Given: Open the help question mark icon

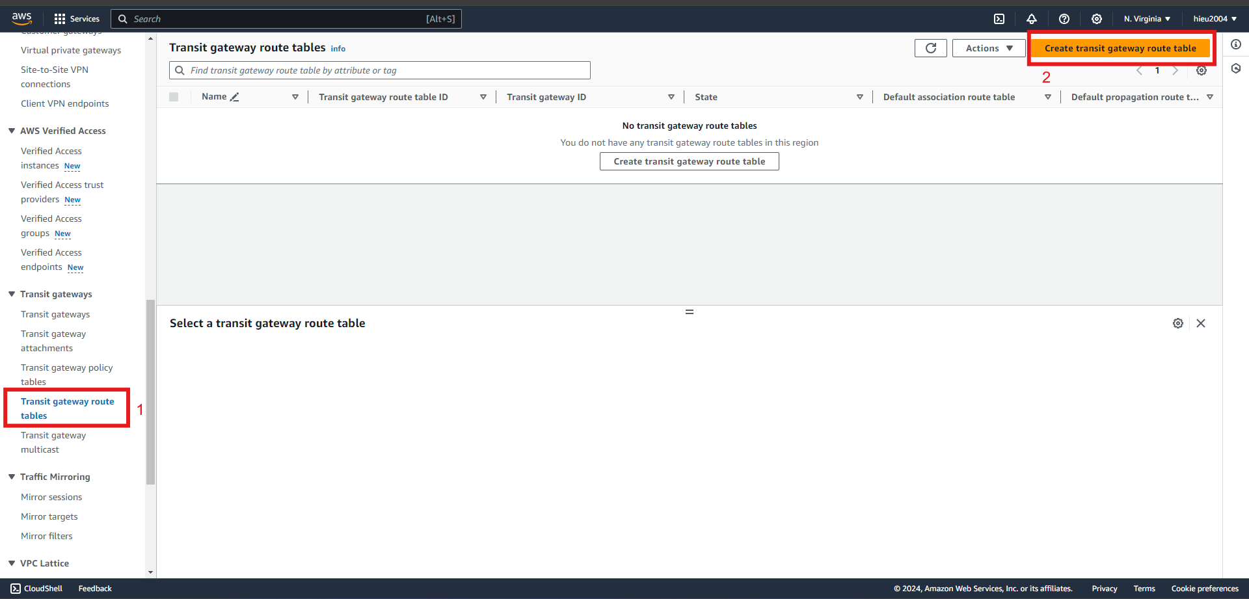Looking at the screenshot, I should 1064,19.
